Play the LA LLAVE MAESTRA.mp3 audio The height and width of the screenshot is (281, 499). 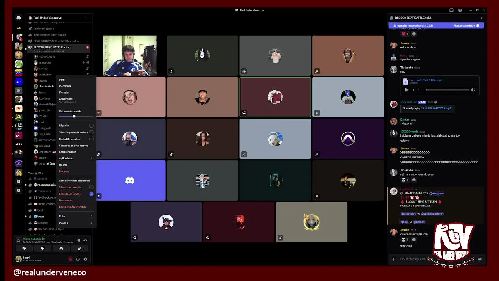click(407, 90)
